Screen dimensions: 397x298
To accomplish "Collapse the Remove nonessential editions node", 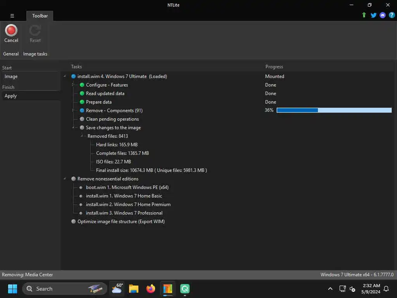I will tap(65, 178).
